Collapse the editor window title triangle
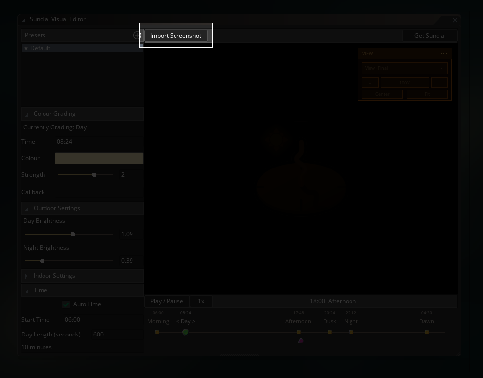 pos(24,20)
